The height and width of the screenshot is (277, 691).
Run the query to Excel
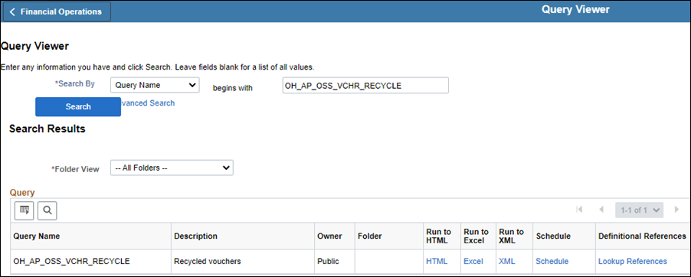coord(473,261)
